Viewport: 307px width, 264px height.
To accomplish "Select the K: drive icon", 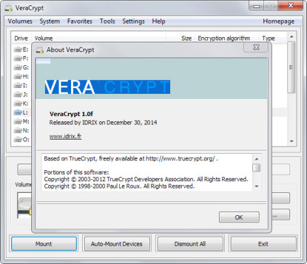I will pyautogui.click(x=18, y=104).
